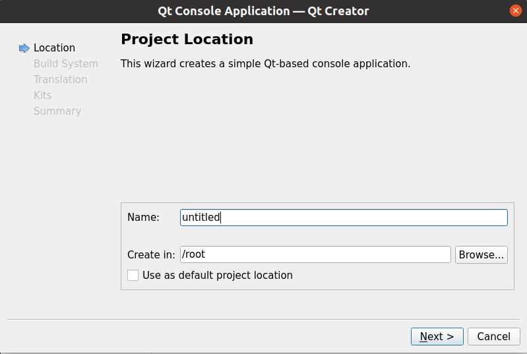The width and height of the screenshot is (527, 354).
Task: Click the separator line above Next button
Action: (x=264, y=320)
